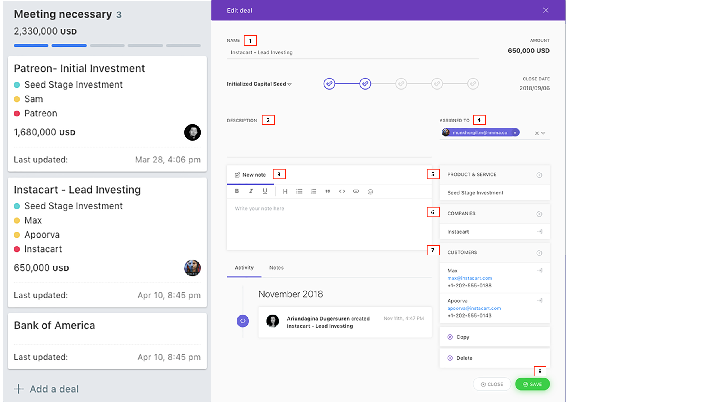Open Initialized Capital Seed pipeline dropdown
Viewport: 709px width, 405px height.
click(x=259, y=84)
